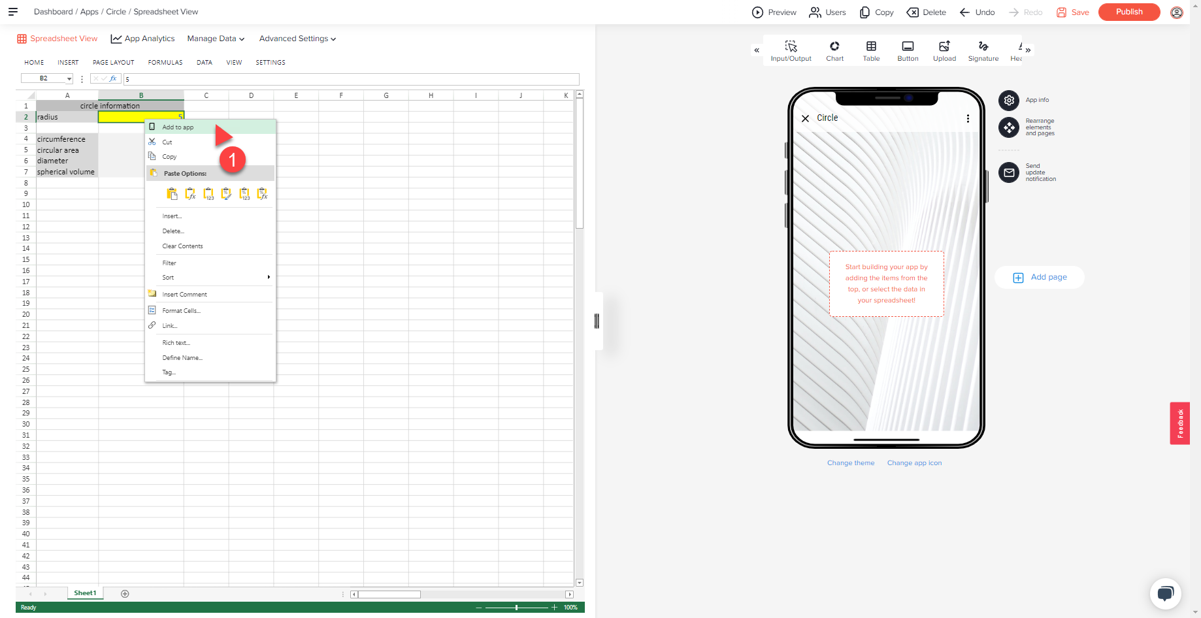The height and width of the screenshot is (618, 1201).
Task: Expand the Advanced Settings dropdown
Action: [x=297, y=39]
